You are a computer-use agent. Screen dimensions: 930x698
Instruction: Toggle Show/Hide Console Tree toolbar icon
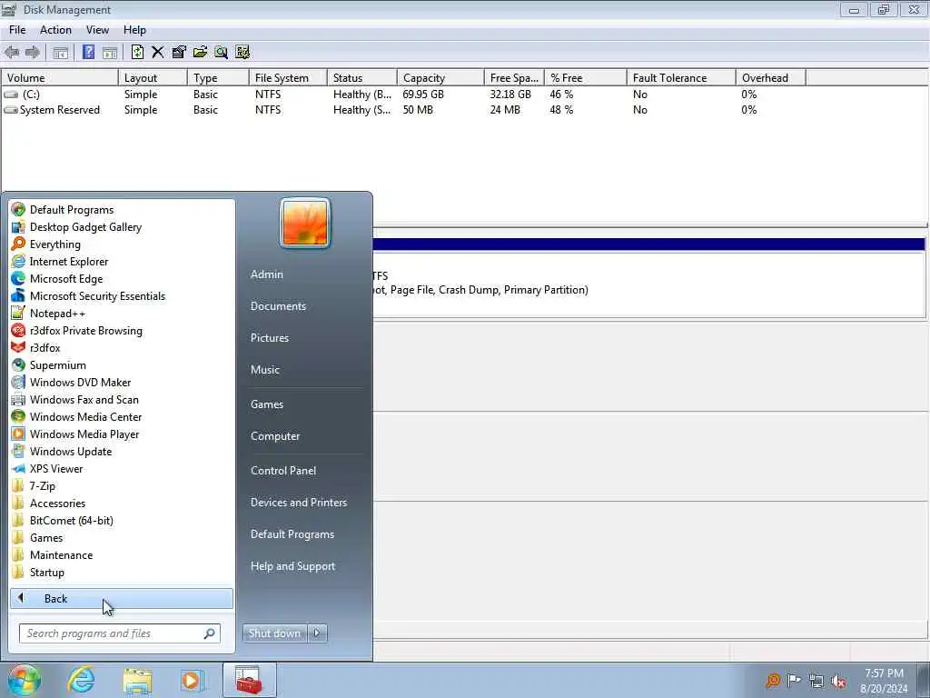pyautogui.click(x=60, y=52)
